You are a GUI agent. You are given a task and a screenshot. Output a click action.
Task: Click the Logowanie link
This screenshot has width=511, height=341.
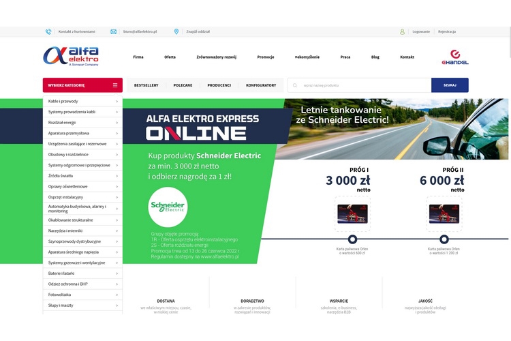tap(421, 31)
